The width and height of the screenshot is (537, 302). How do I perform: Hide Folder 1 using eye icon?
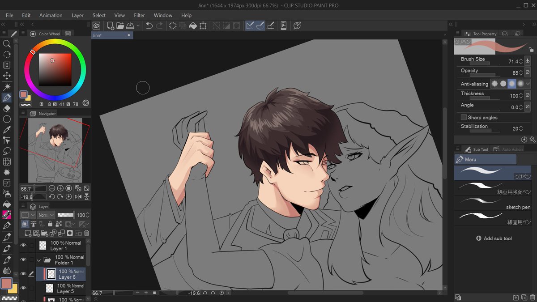coord(23,259)
